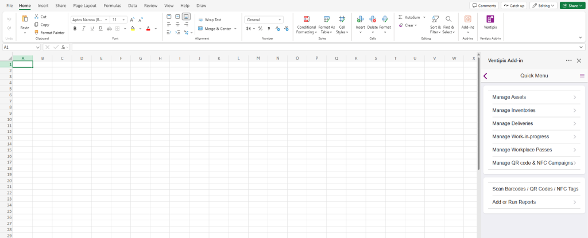Switch to the Formulas ribbon tab
The height and width of the screenshot is (238, 588).
[112, 5]
